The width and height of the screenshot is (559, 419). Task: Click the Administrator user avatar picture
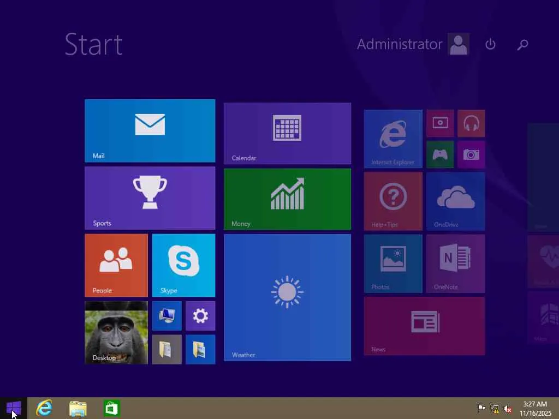pos(459,44)
